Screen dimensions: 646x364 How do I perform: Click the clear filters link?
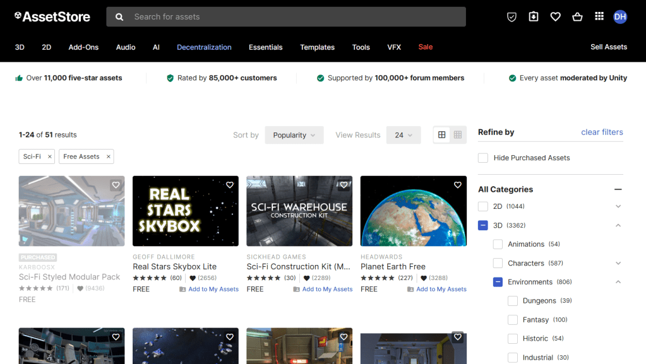pos(602,132)
